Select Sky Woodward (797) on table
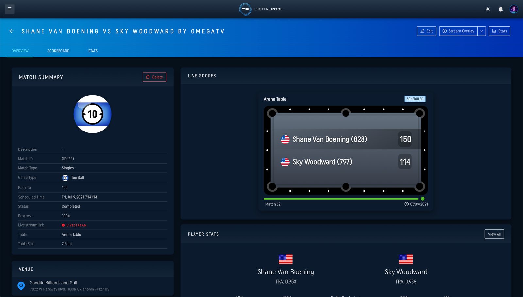The width and height of the screenshot is (523, 297). click(x=322, y=162)
